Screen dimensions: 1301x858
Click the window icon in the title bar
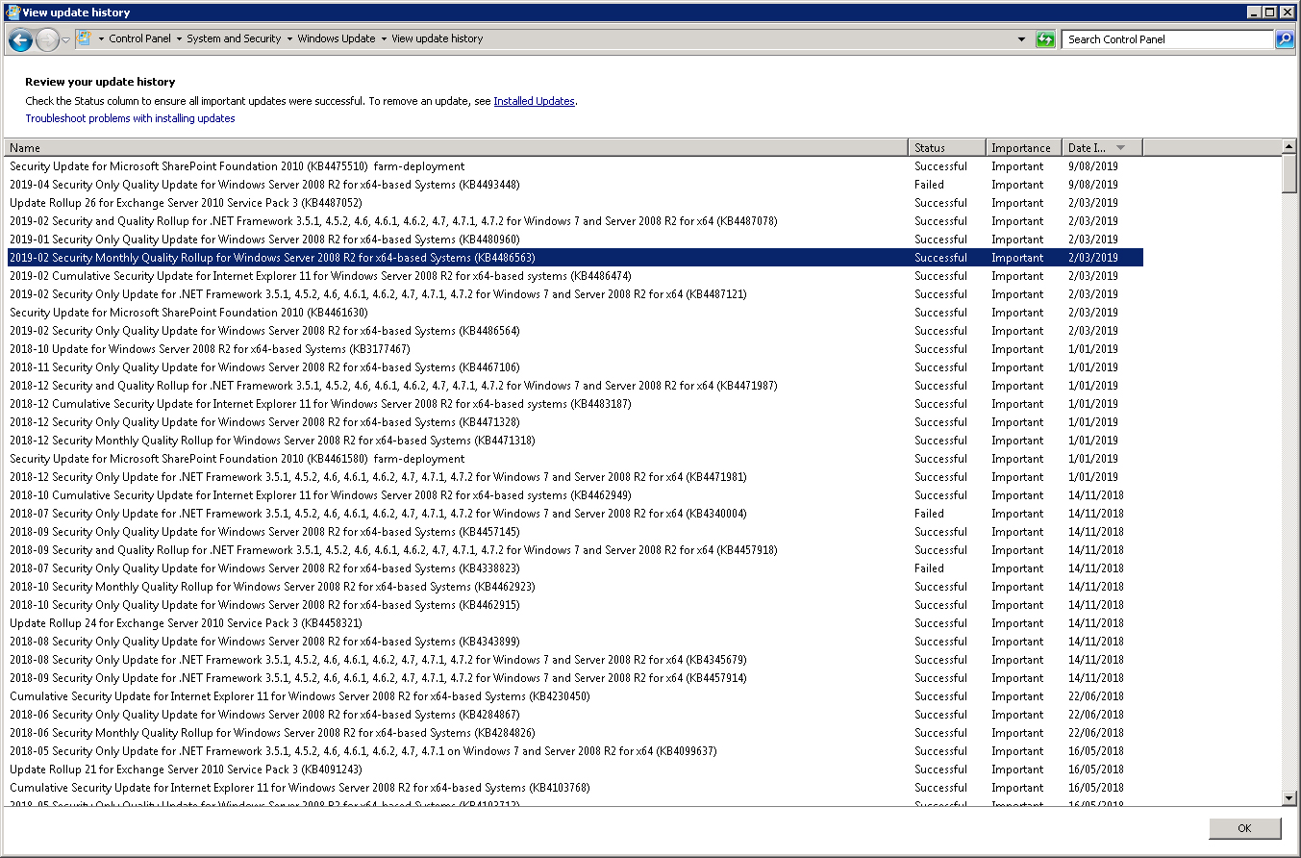point(13,13)
